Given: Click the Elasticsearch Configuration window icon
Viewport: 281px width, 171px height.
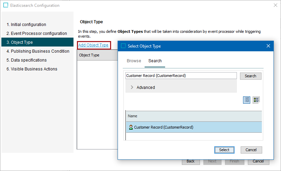Looking at the screenshot, I should (x=5, y=5).
